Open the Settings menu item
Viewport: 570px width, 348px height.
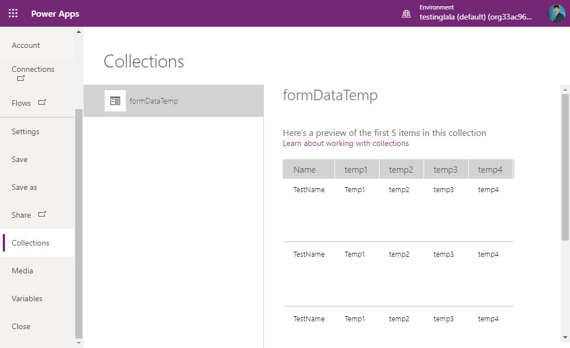37,131
